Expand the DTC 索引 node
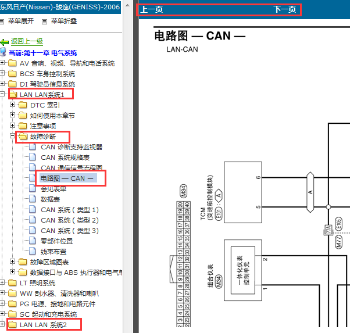Viewport: 350px width, 333px height. pos(13,105)
